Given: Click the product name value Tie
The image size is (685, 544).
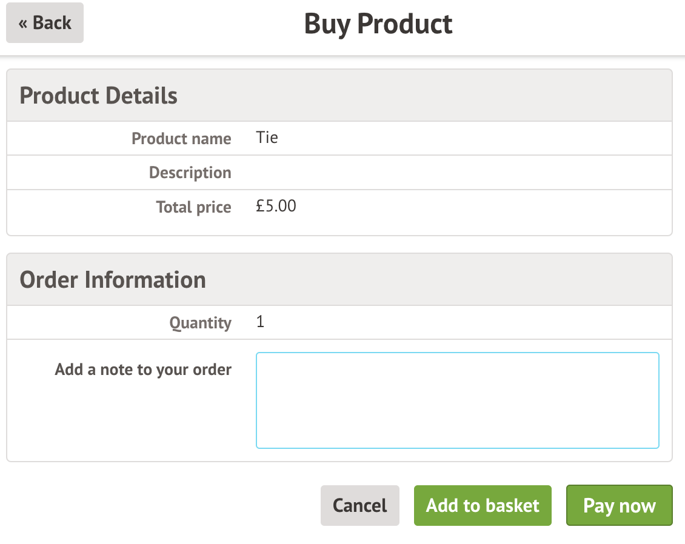Looking at the screenshot, I should pos(267,138).
